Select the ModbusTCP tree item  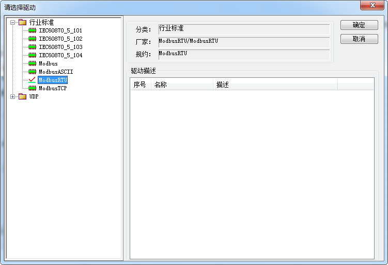(53, 88)
